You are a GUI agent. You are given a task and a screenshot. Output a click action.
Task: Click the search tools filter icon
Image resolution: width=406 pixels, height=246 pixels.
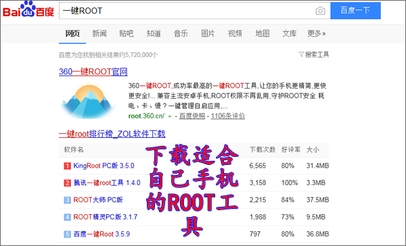click(x=301, y=54)
